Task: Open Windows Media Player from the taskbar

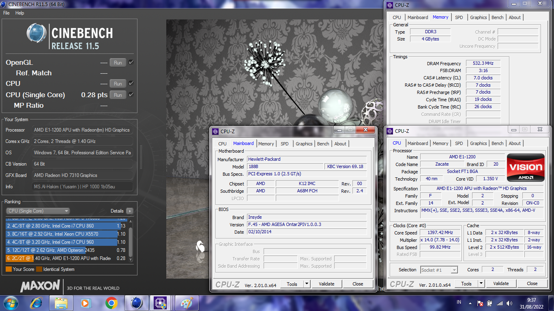Action: point(86,303)
